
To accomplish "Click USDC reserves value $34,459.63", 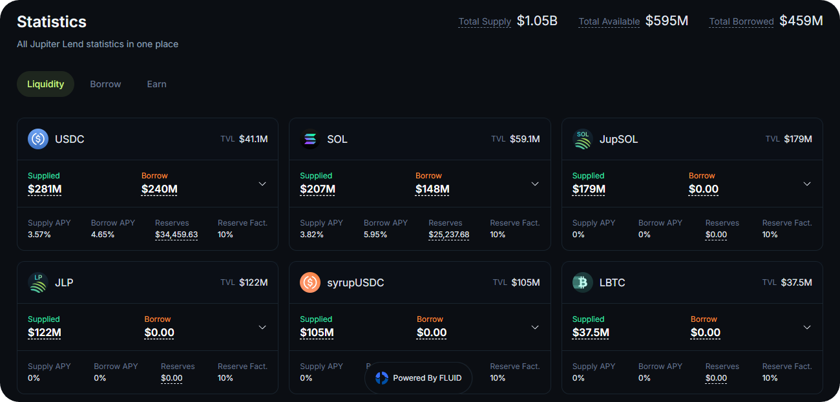I will coord(176,235).
